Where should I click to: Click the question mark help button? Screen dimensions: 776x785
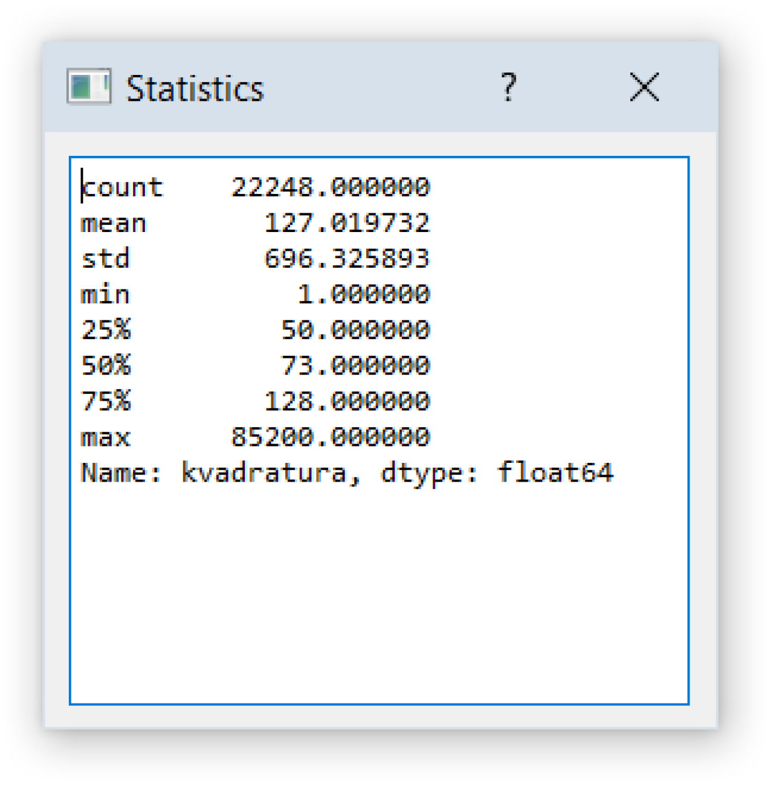tap(508, 88)
